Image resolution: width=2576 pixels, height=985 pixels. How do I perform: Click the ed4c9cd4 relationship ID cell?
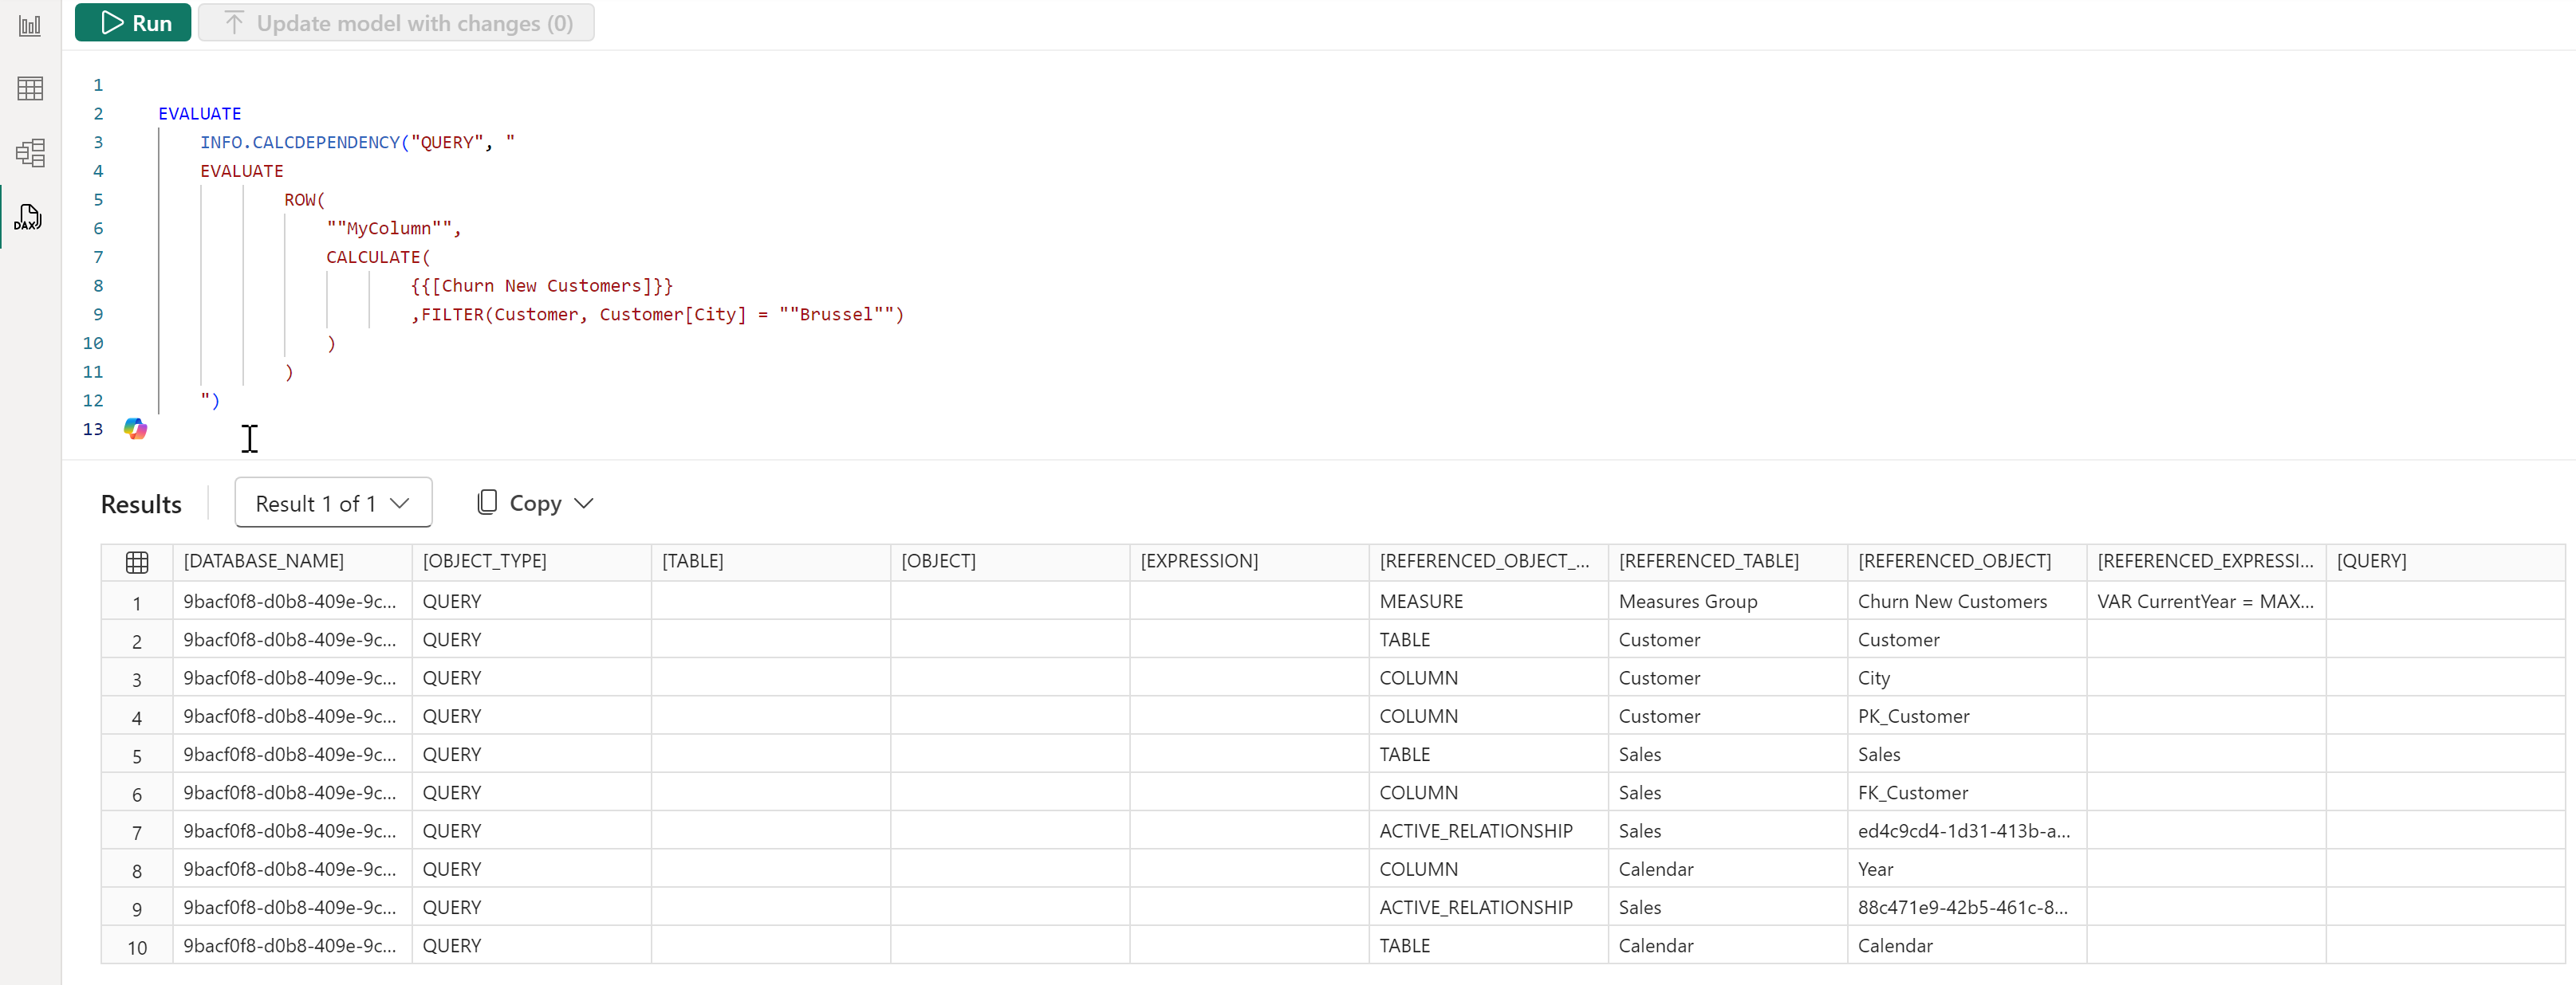coord(1967,831)
